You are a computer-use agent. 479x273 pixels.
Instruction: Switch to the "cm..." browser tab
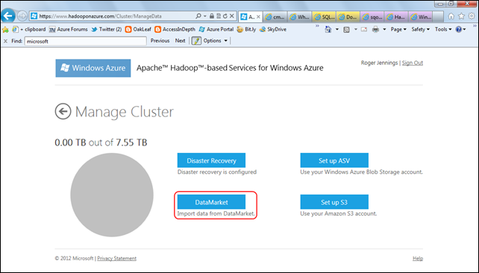point(275,17)
